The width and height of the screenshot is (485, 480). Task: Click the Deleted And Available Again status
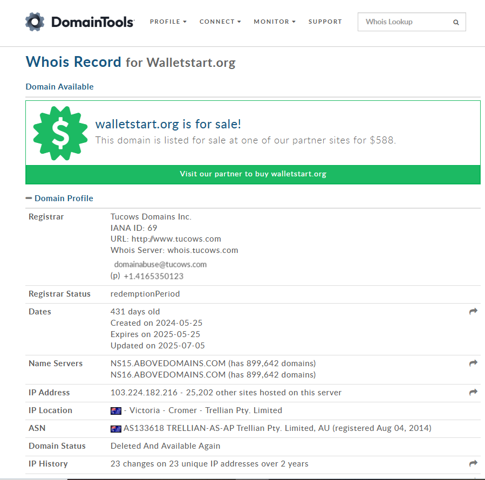(x=166, y=446)
